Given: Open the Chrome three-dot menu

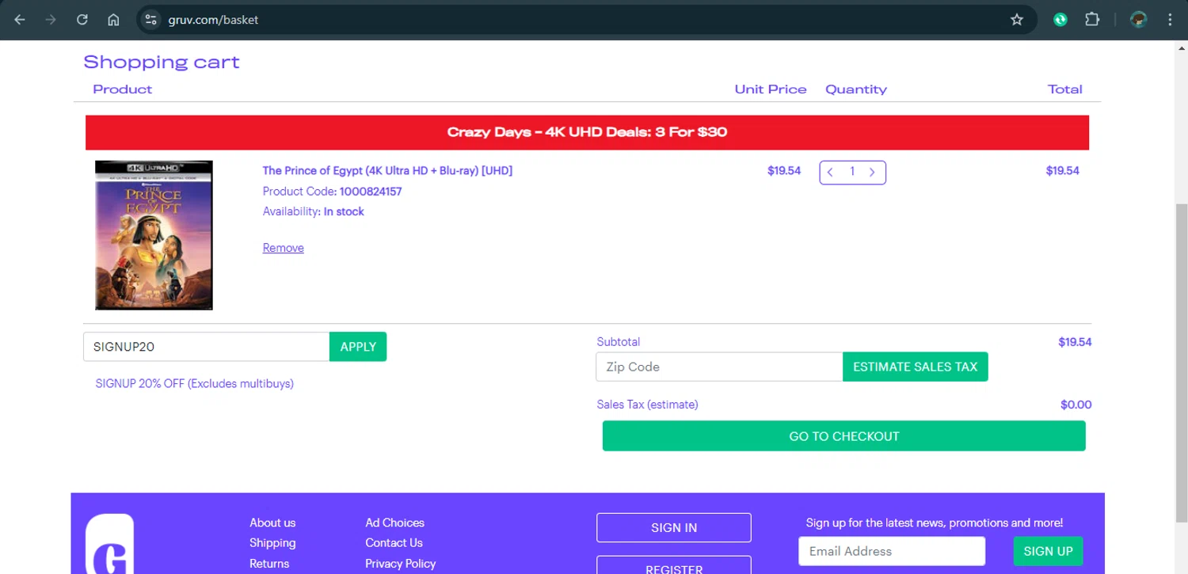Looking at the screenshot, I should [1170, 20].
